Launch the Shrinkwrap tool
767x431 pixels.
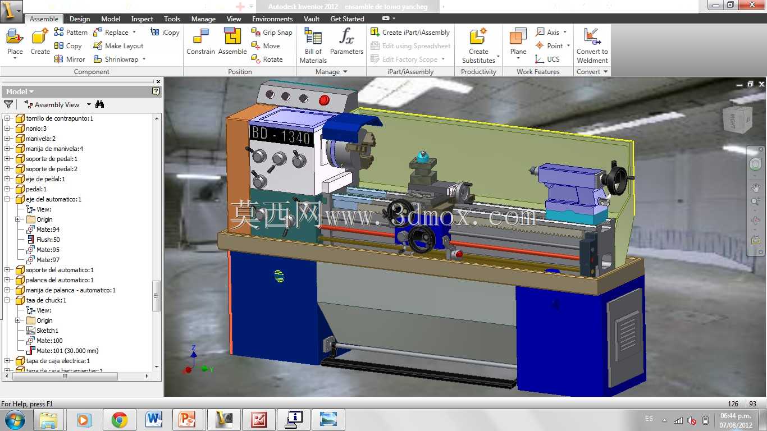(116, 59)
